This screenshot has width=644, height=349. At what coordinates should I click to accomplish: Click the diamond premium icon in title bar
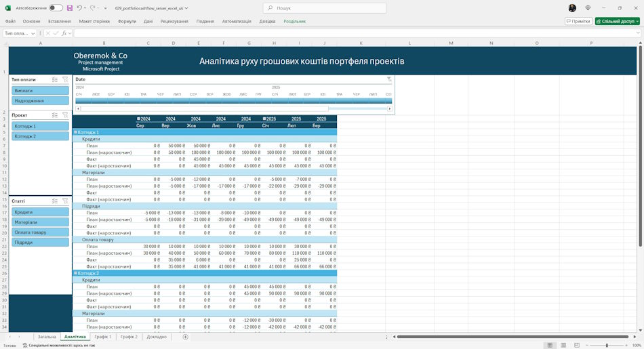588,8
